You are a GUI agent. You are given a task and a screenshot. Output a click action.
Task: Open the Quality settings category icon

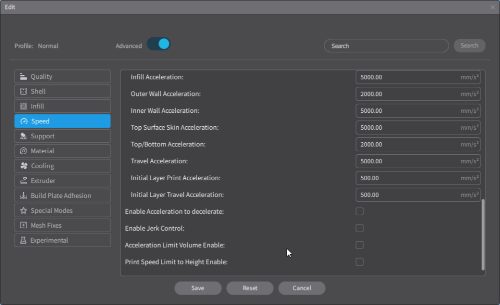click(x=23, y=76)
